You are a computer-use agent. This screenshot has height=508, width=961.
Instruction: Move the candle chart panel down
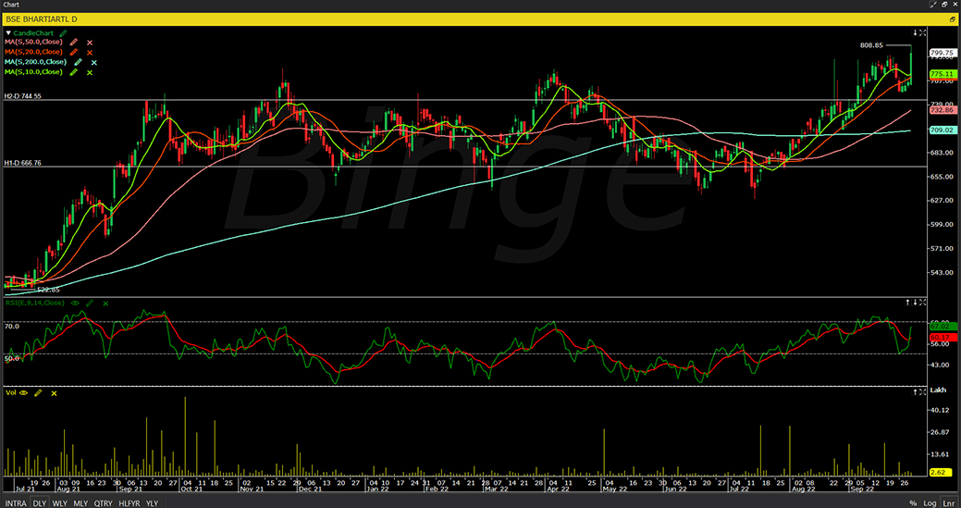915,32
